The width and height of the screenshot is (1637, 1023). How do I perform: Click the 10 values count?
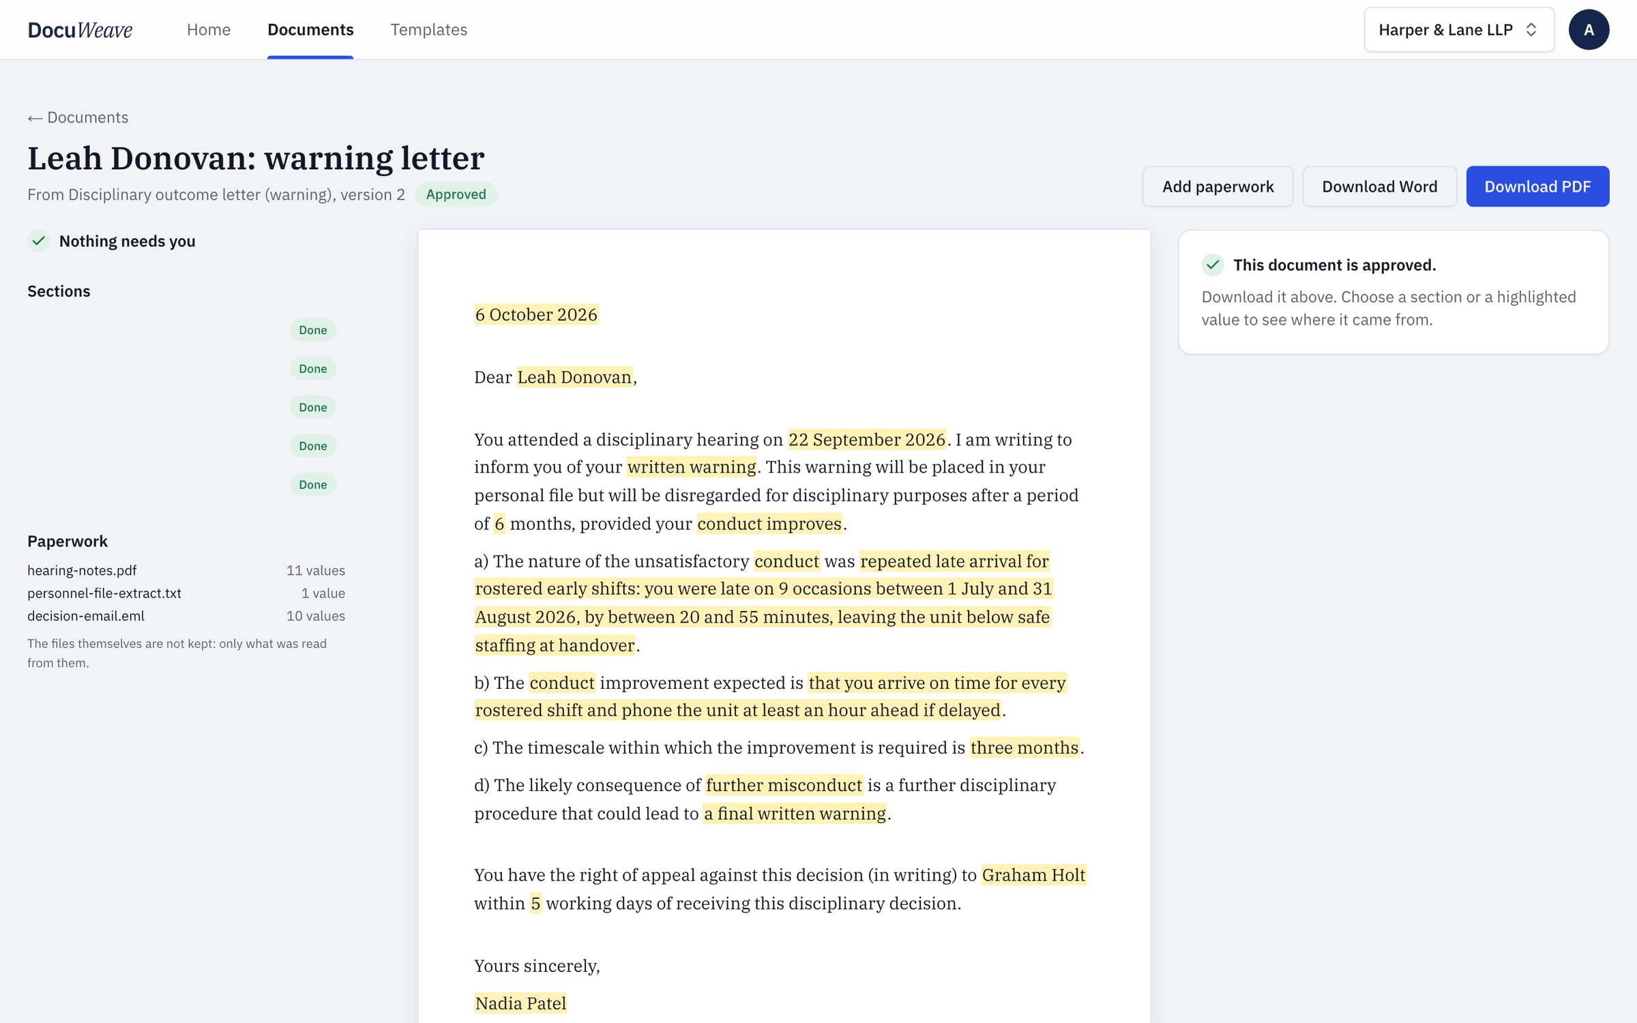(316, 615)
